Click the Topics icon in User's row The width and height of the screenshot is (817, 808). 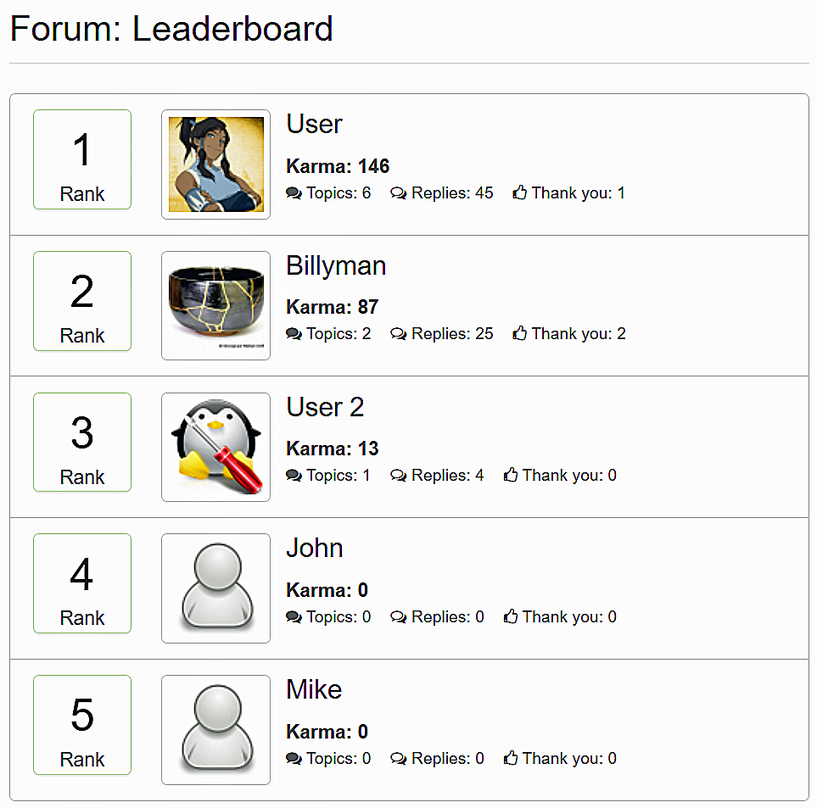coord(294,193)
